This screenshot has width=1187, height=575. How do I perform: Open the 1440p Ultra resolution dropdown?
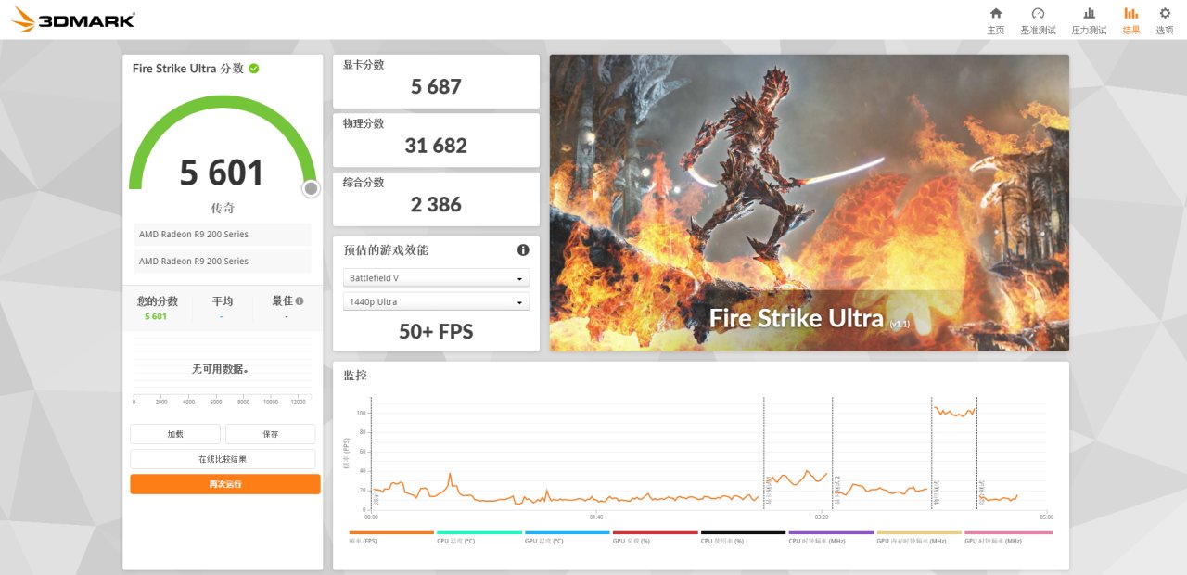(436, 301)
